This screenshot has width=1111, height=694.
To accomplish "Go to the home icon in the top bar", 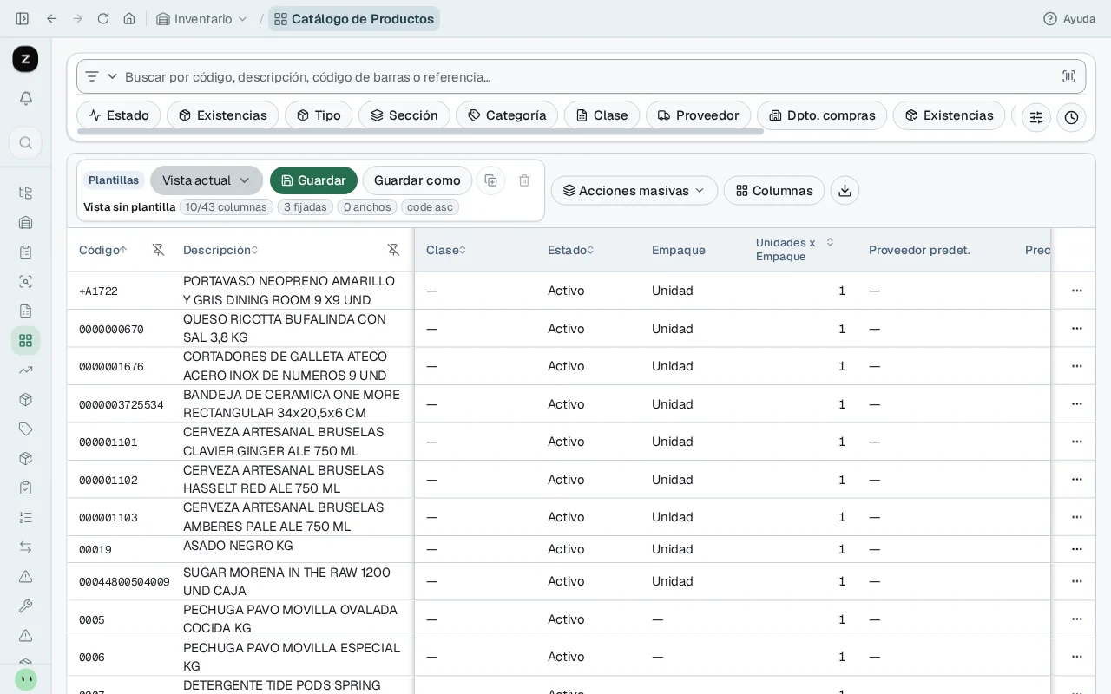I will click(x=129, y=19).
